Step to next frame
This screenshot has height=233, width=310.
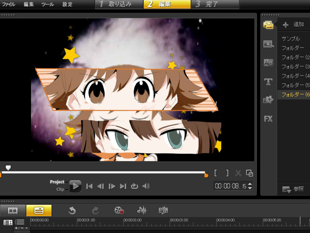tap(112, 186)
